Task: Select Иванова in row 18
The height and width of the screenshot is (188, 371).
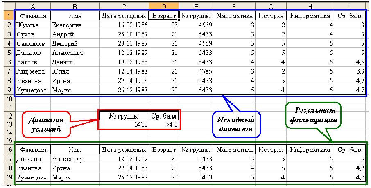Action: point(33,168)
